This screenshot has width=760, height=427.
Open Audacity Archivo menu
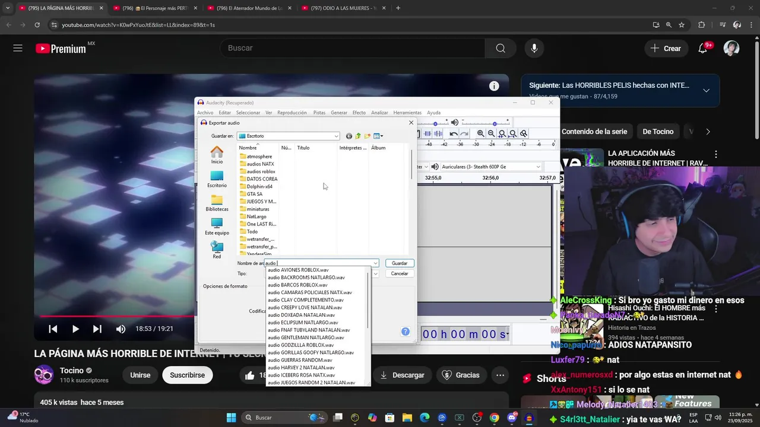(x=205, y=113)
